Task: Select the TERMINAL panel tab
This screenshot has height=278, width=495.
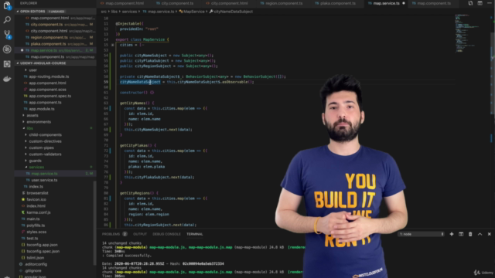Action: click(x=194, y=234)
